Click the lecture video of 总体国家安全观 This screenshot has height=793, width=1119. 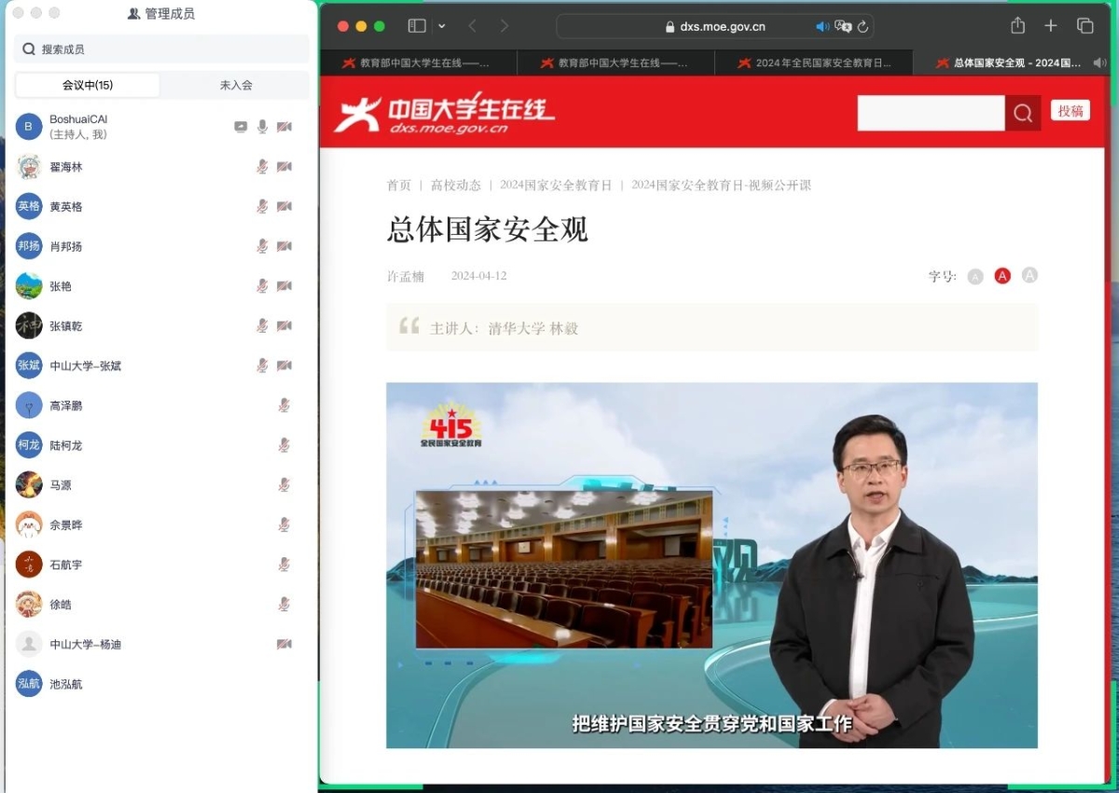711,565
